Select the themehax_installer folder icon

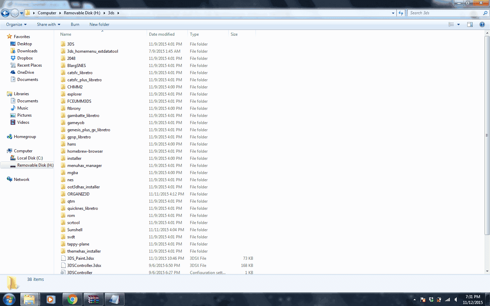pyautogui.click(x=63, y=251)
